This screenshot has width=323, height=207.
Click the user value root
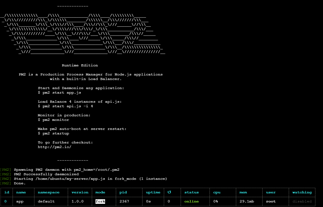coord(271,201)
